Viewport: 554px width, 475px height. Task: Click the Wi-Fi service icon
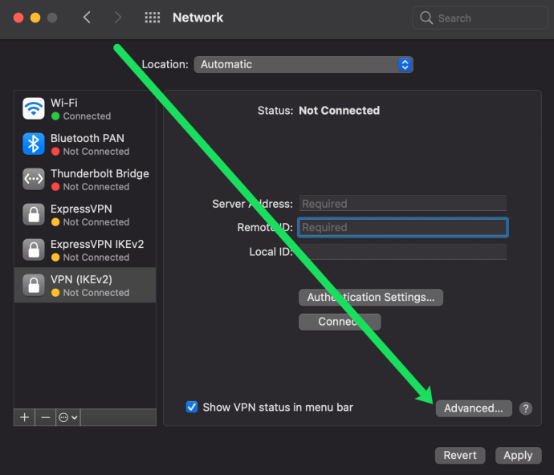(34, 109)
